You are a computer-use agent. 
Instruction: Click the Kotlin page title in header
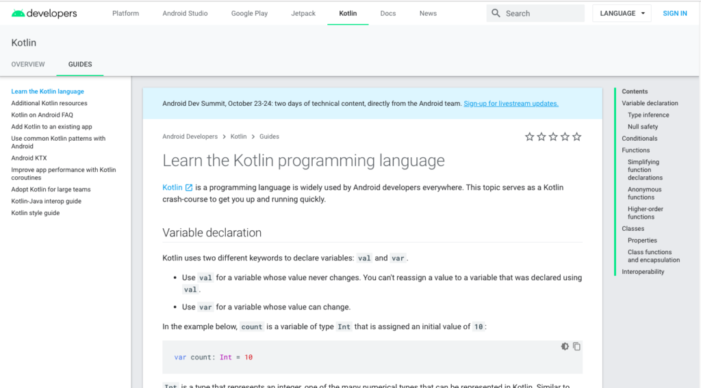(x=24, y=43)
